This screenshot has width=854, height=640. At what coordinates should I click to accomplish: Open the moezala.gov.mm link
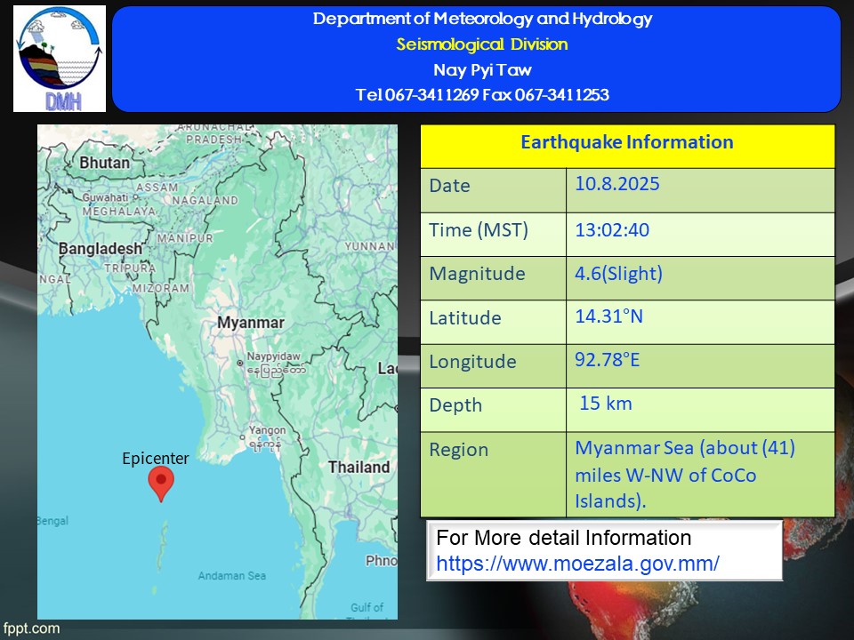tap(577, 564)
